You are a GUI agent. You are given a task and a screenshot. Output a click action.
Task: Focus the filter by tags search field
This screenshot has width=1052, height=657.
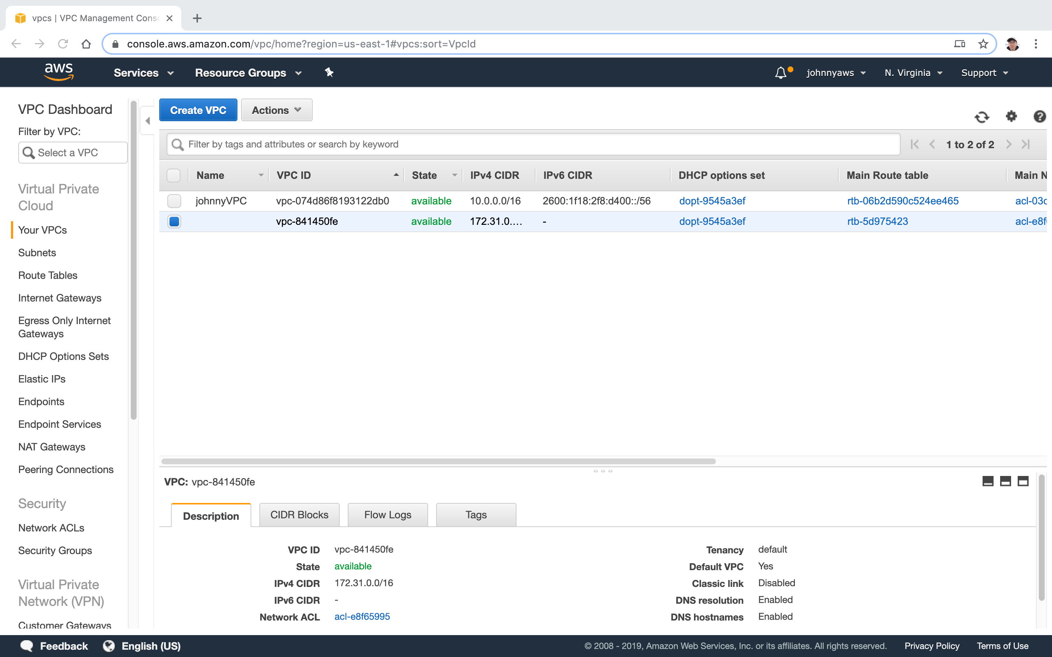533,144
